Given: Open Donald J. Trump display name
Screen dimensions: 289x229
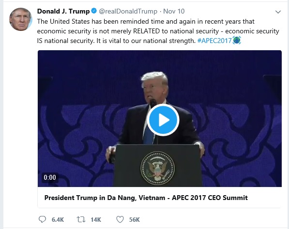Looking at the screenshot, I should coord(63,11).
